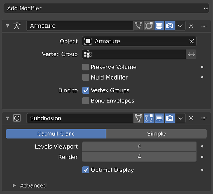213x194 pixels.
Task: Select Catmull-Clark subdivision type
Action: tap(56, 134)
